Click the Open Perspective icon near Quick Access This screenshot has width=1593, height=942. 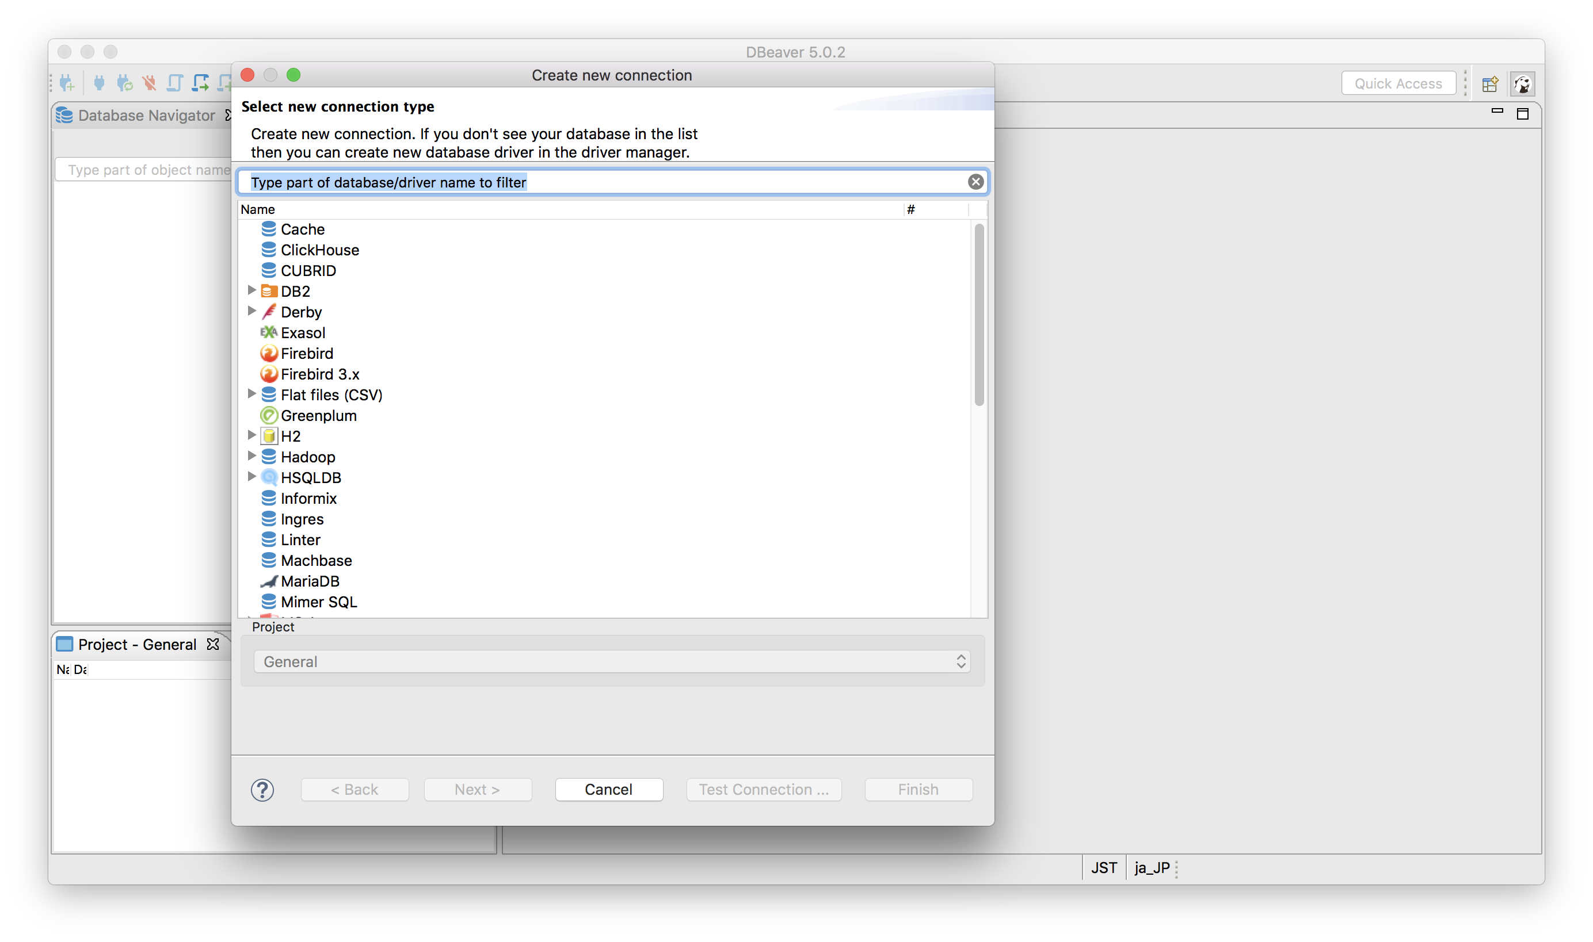(1489, 83)
